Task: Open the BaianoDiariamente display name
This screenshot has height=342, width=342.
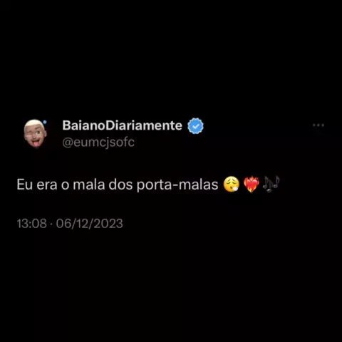Action: (x=122, y=125)
